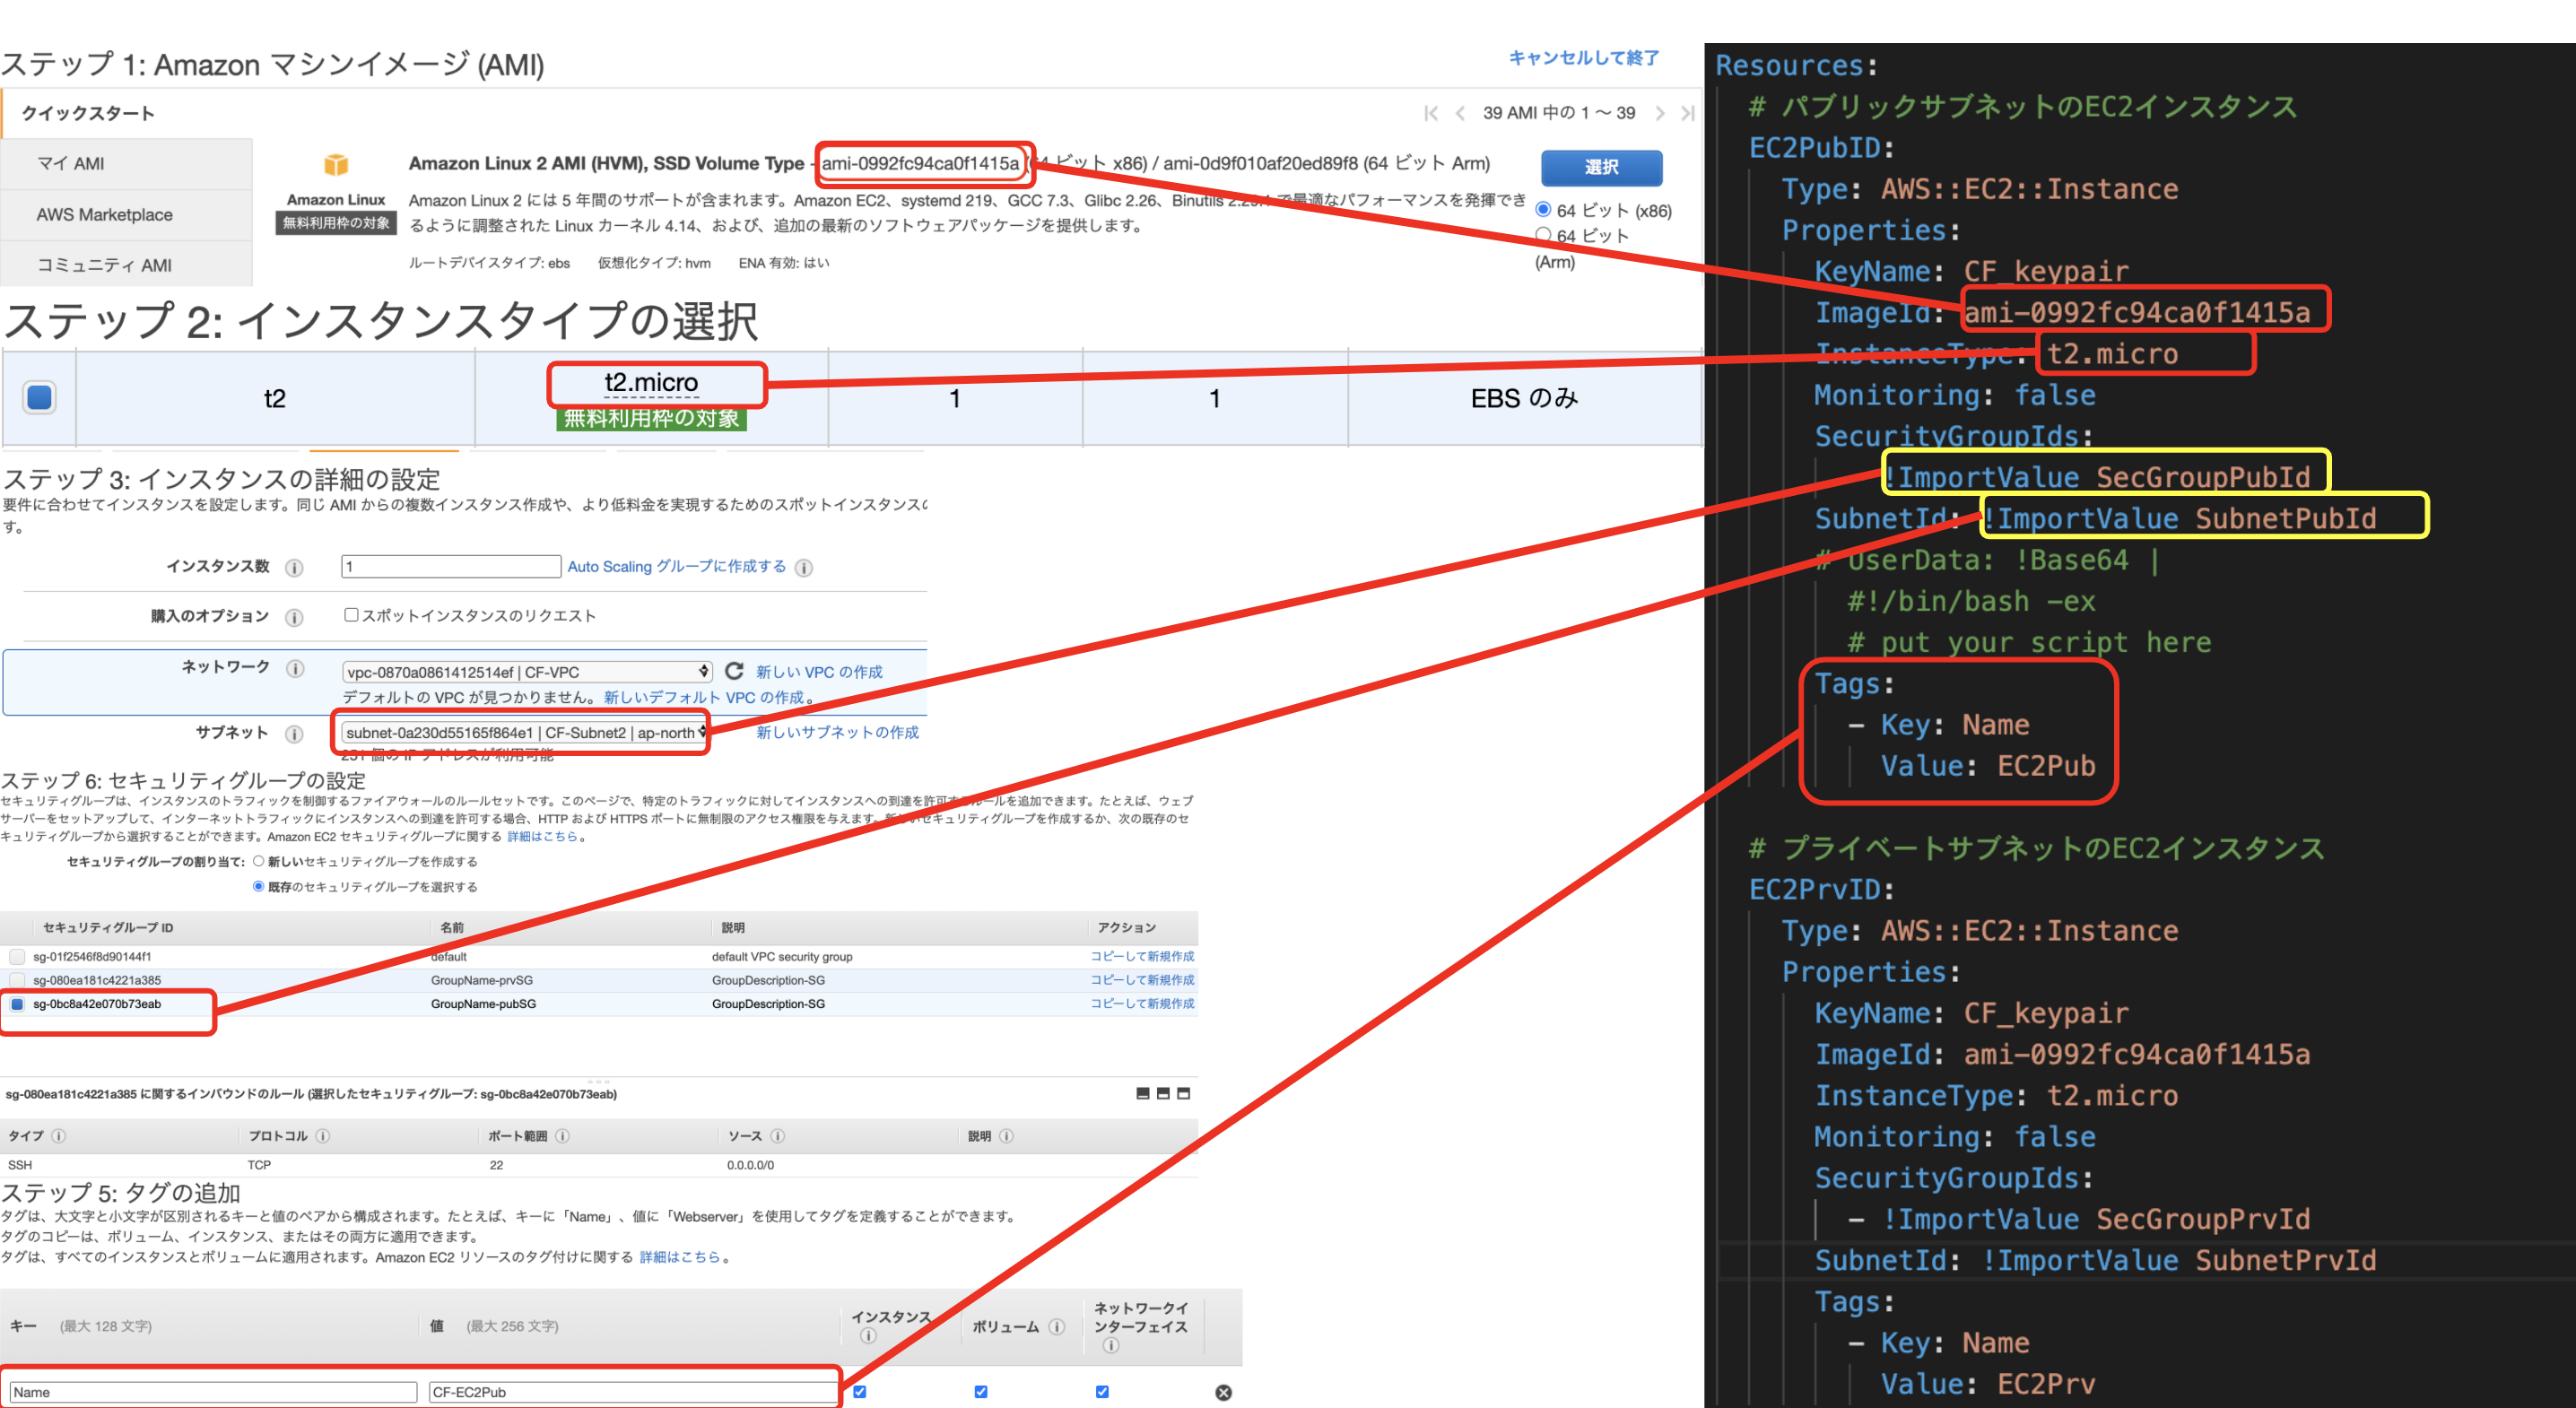Click the next-page arrow in the AMI list
This screenshot has height=1408, width=2576.
click(x=1660, y=112)
